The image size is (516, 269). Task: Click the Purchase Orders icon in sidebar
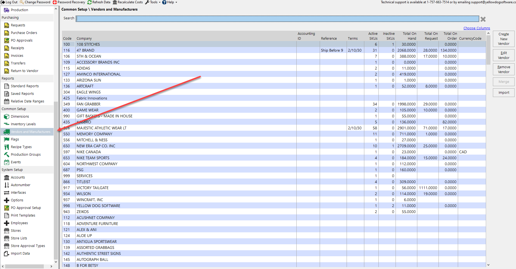coord(7,33)
